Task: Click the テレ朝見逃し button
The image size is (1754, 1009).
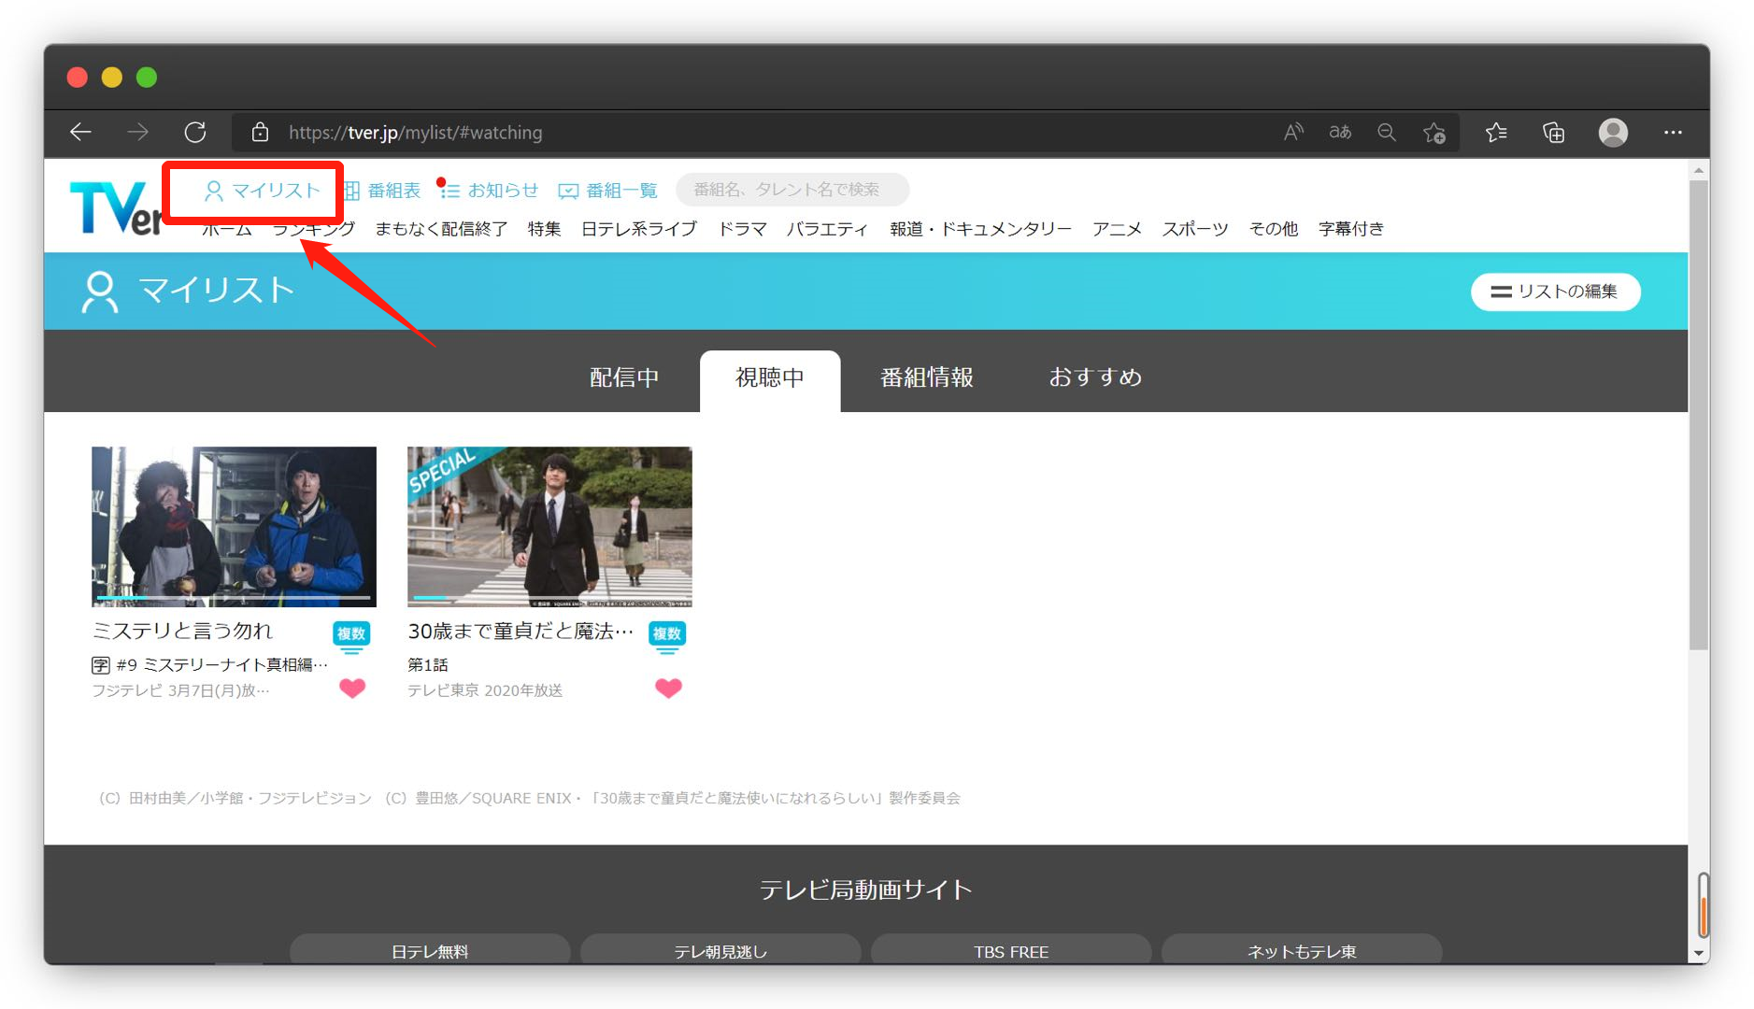Action: 720,949
